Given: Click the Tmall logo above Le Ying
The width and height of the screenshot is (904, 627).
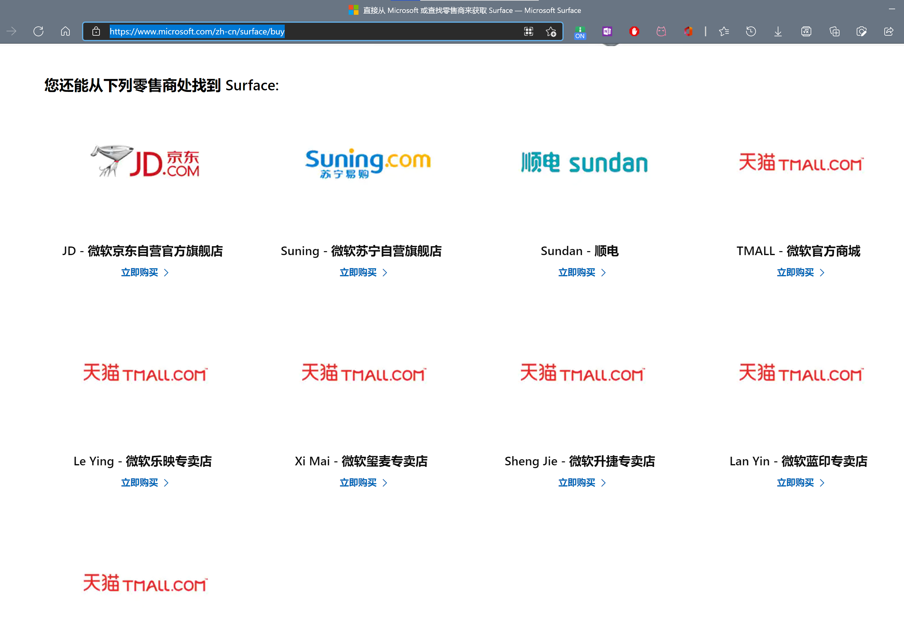Looking at the screenshot, I should tap(145, 373).
